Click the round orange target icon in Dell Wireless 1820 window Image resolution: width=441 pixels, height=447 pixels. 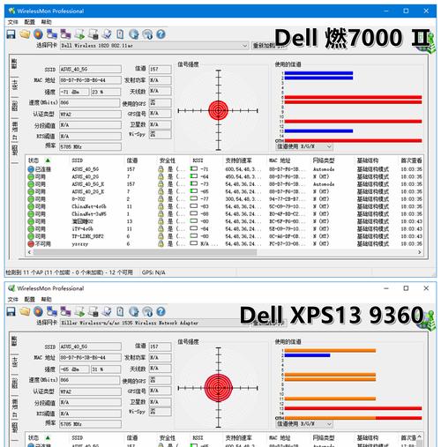[x=38, y=34]
